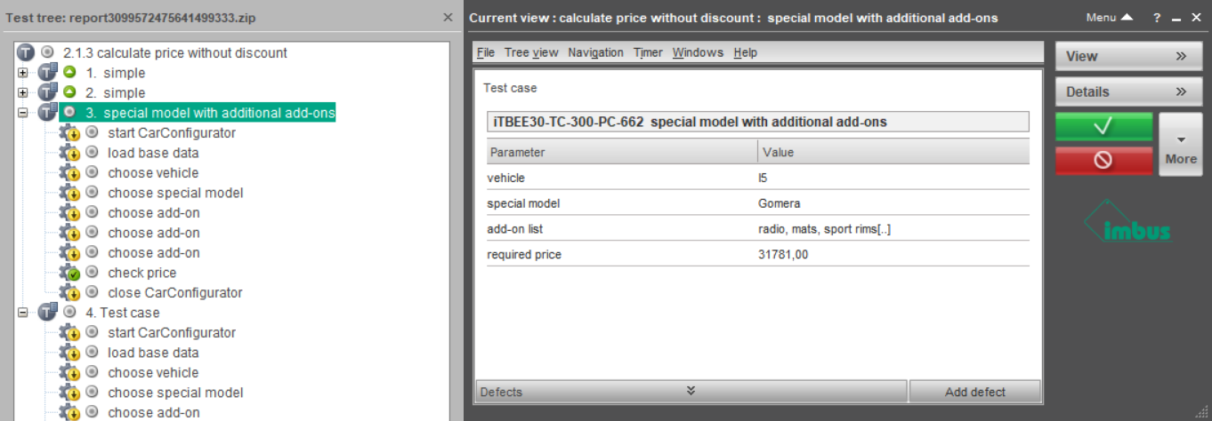Viewport: 1212px width, 421px height.
Task: Click the T icon of 4. Test case
Action: click(47, 313)
